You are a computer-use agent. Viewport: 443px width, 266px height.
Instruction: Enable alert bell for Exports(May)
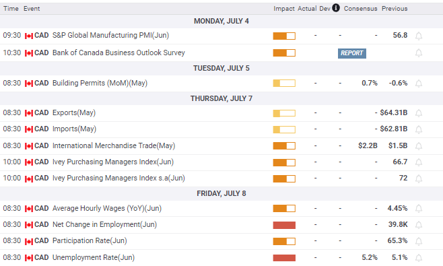419,113
